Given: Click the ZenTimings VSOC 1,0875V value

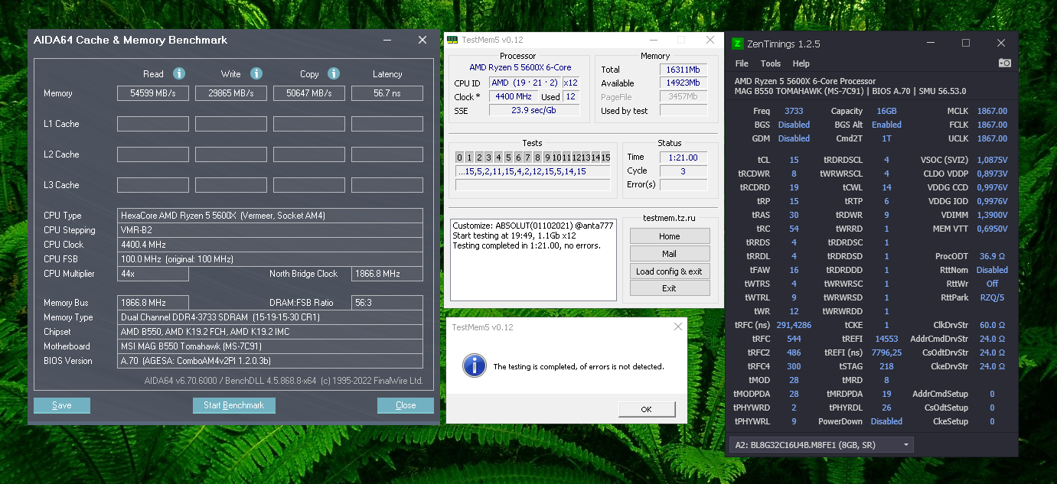Looking at the screenshot, I should tap(992, 160).
